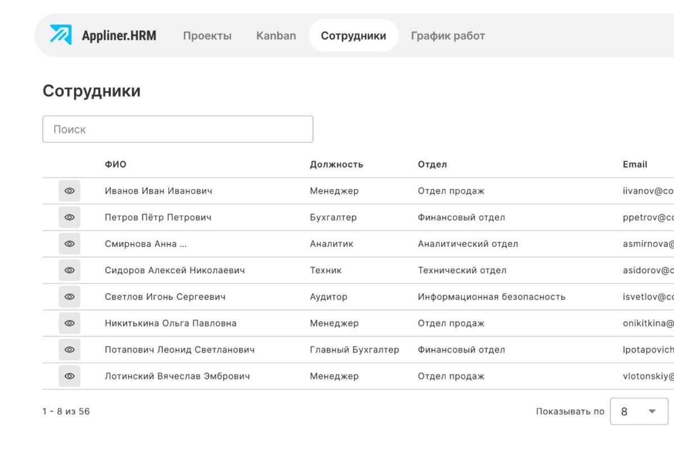
Task: Click the Бухгалтер position cell
Action: click(333, 217)
